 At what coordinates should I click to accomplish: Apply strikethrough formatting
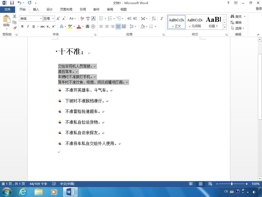click(x=42, y=26)
